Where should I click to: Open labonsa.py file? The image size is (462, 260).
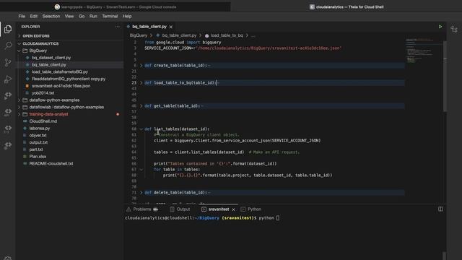click(40, 129)
